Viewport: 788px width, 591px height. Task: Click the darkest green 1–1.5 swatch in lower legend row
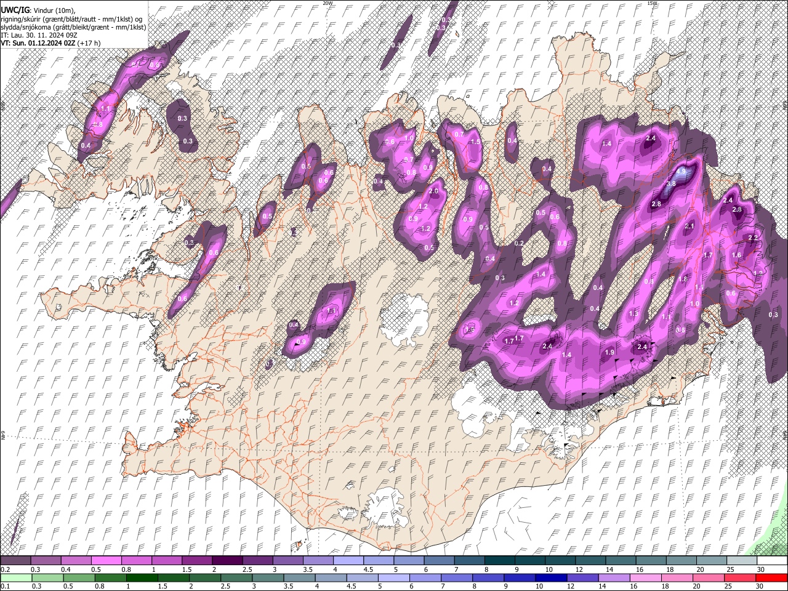142,577
